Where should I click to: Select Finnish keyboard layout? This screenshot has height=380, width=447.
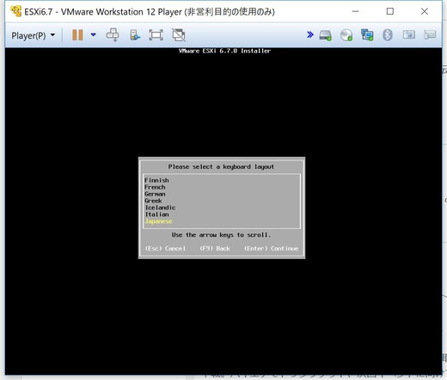tap(156, 180)
